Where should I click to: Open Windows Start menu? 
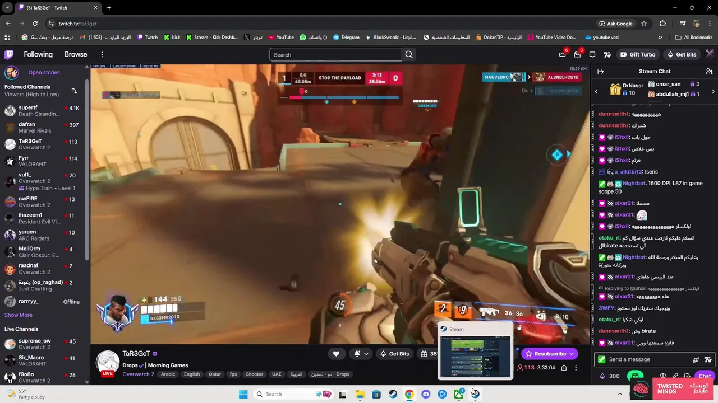pyautogui.click(x=243, y=394)
